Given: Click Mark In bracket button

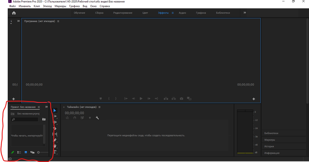Looking at the screenshot, I should click(x=109, y=99).
